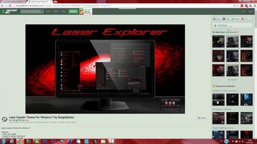Click the Featured in Collections star icon
The image size is (257, 144).
click(214, 86)
